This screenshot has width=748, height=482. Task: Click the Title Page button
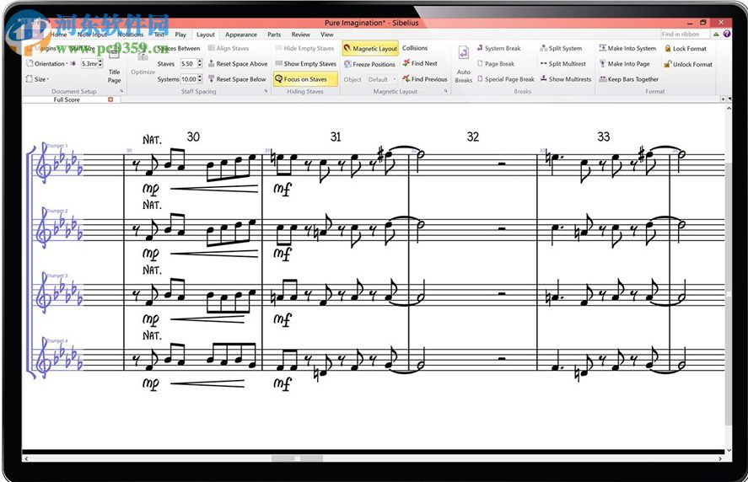114,67
